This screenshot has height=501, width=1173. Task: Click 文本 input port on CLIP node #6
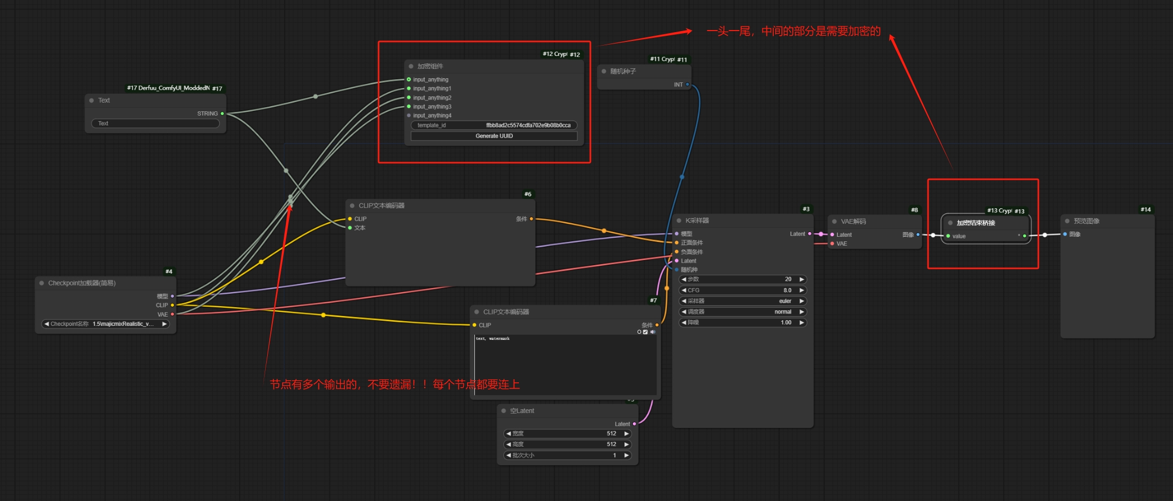coord(350,228)
